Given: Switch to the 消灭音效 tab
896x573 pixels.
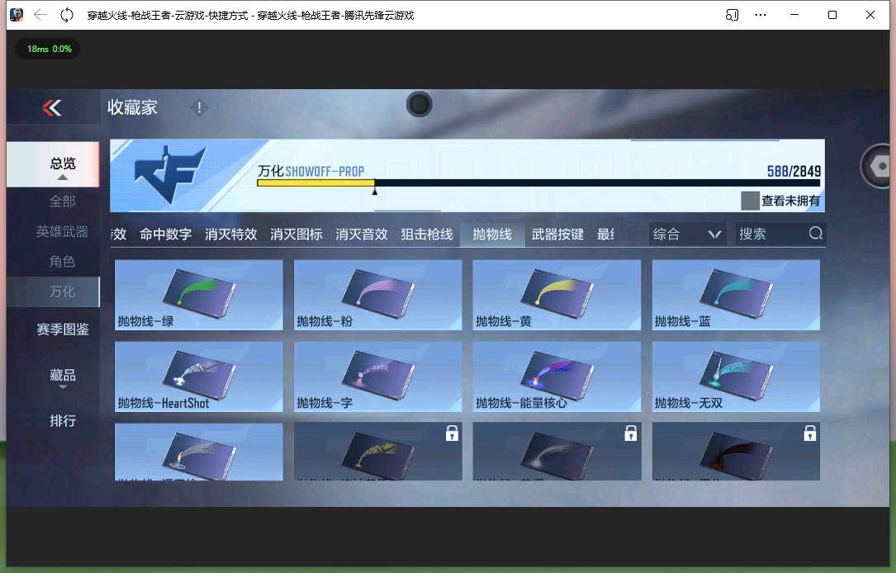Looking at the screenshot, I should tap(361, 234).
